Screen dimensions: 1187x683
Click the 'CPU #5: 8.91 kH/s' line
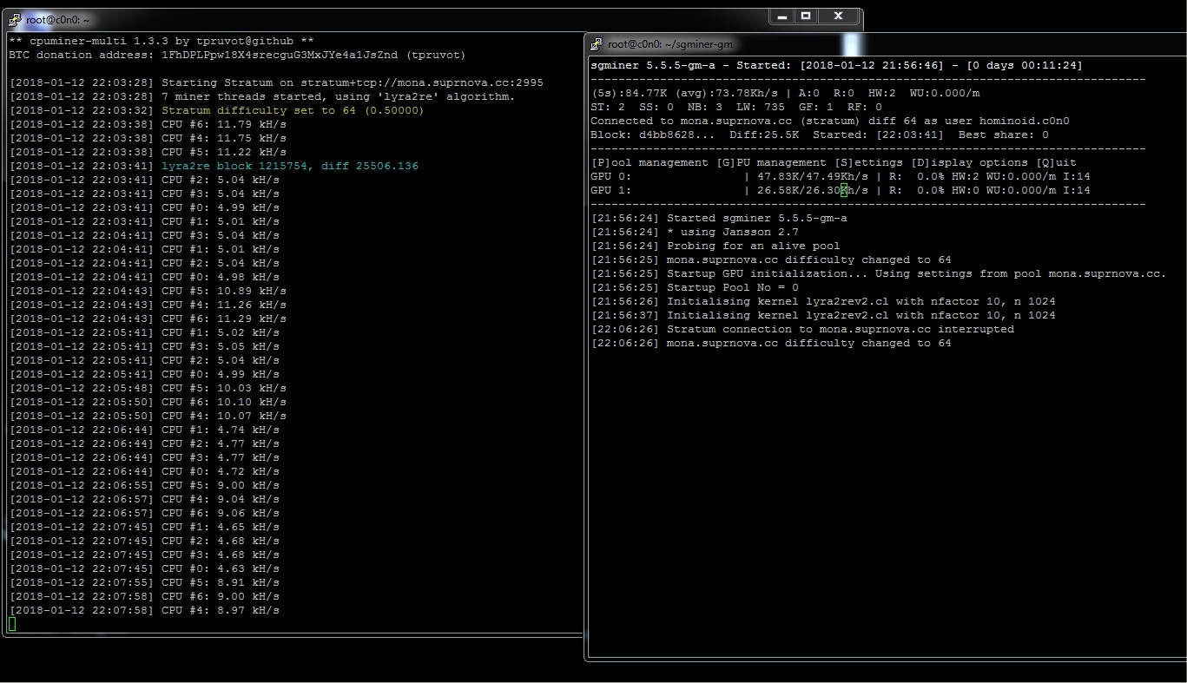pyautogui.click(x=144, y=582)
